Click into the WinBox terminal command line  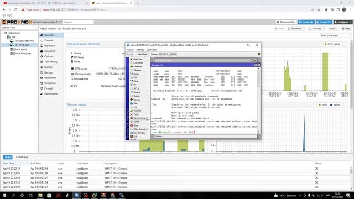[204, 132]
